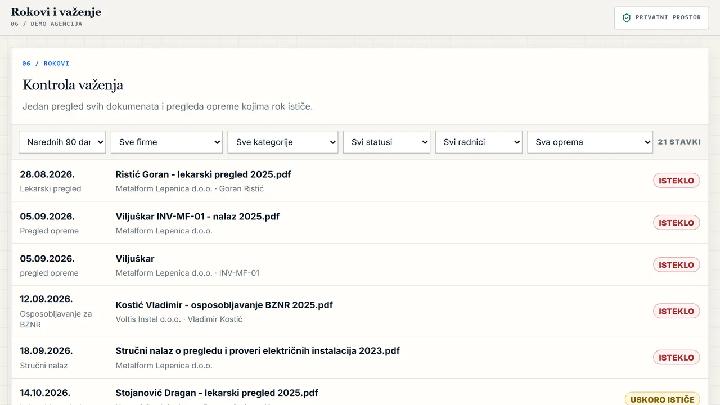Click the shield icon in Privatni prostor
The width and height of the screenshot is (720, 405).
click(x=627, y=18)
